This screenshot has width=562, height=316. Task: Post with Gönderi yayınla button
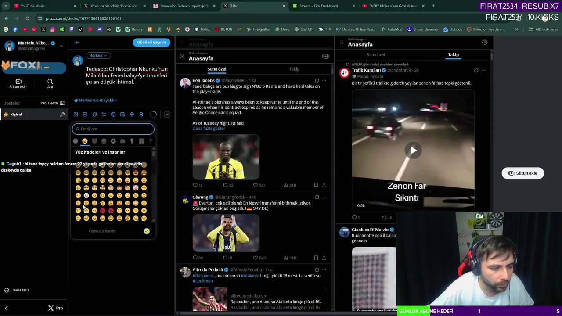tap(151, 43)
